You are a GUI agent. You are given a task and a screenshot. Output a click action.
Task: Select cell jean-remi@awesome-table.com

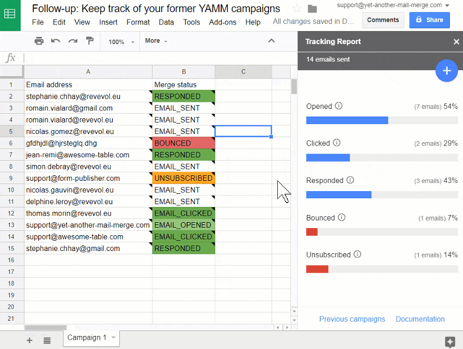pyautogui.click(x=88, y=155)
